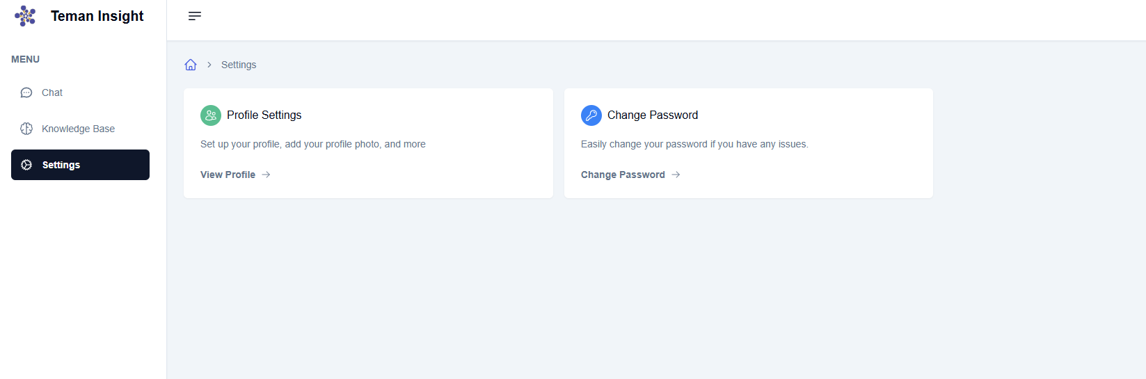Open the Knowledge Base menu item
This screenshot has height=379, width=1146.
click(x=78, y=129)
